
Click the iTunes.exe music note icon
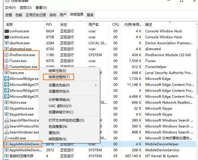(x=7, y=61)
